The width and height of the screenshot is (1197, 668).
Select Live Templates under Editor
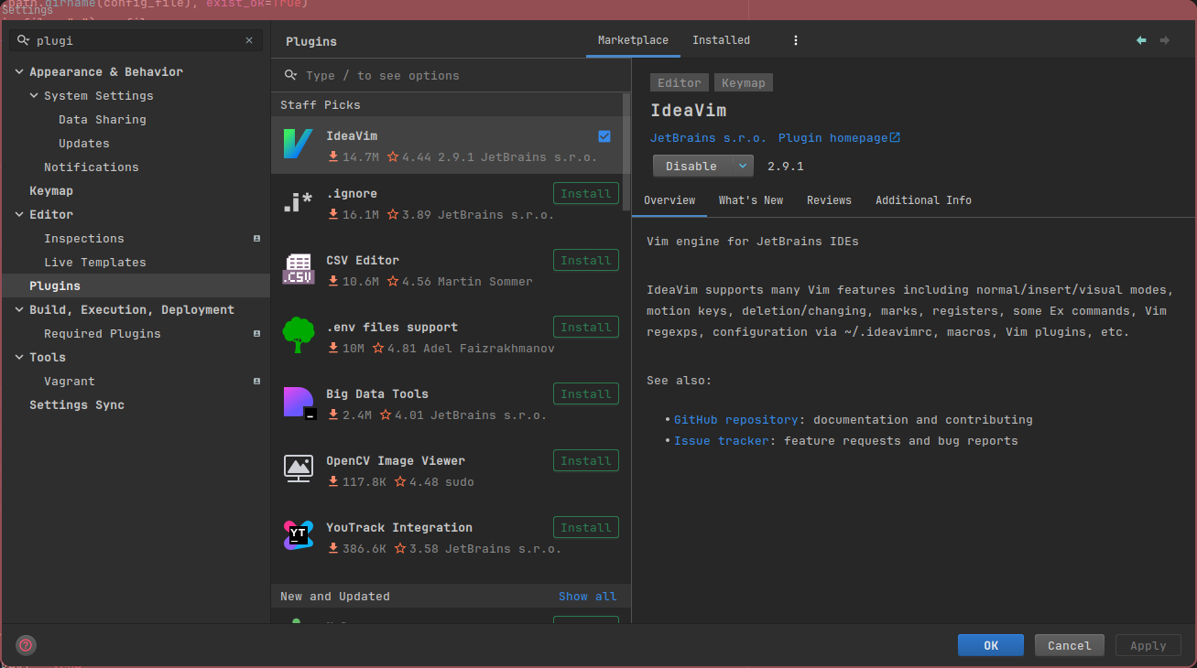pos(95,262)
